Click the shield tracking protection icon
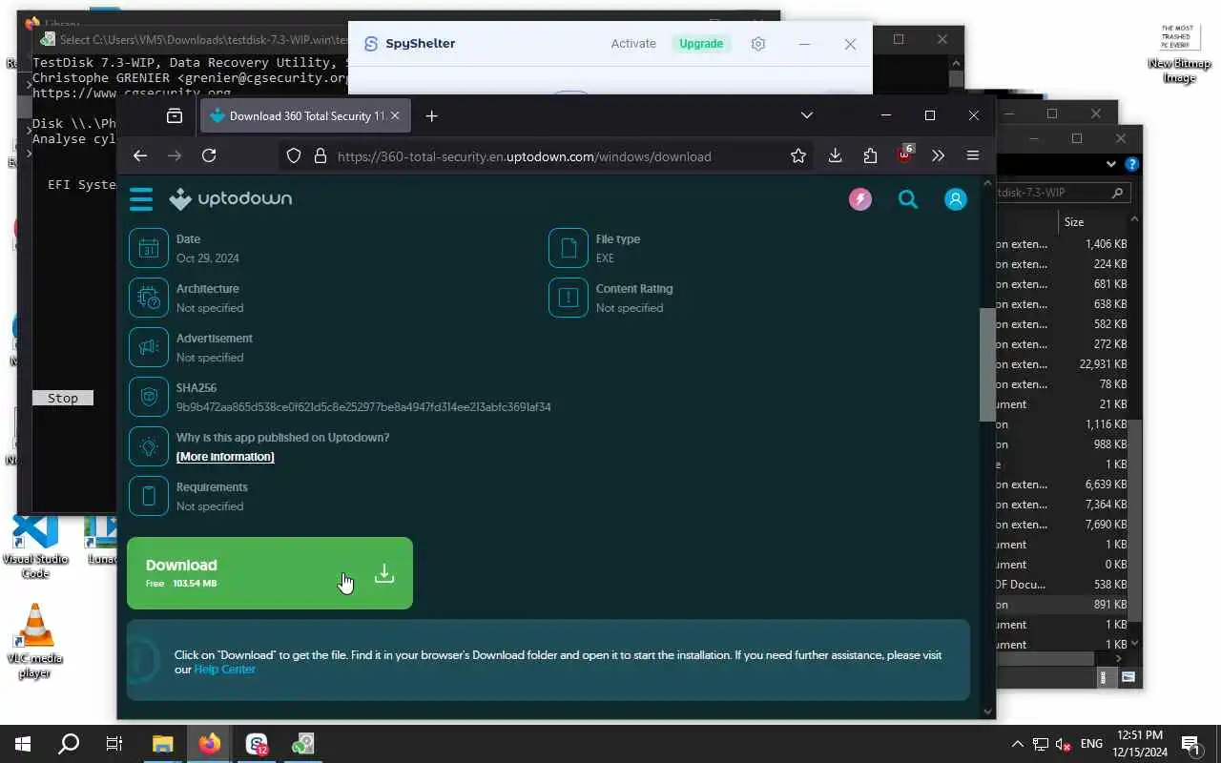 [294, 155]
